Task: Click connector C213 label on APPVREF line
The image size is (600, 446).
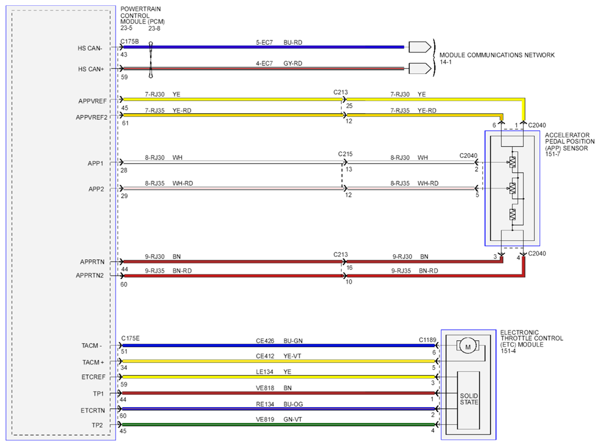Action: tap(341, 92)
